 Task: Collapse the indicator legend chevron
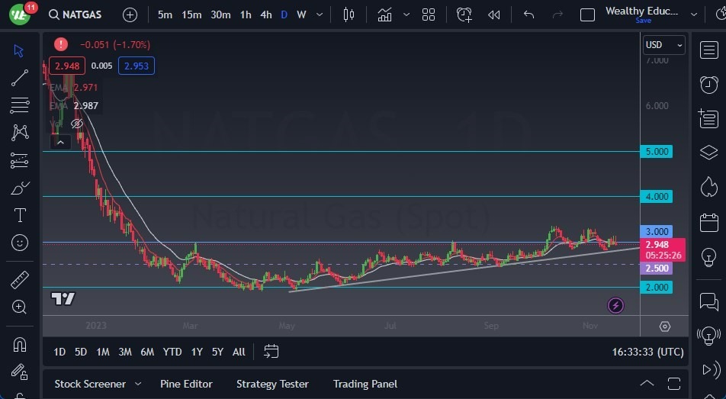tap(60, 142)
